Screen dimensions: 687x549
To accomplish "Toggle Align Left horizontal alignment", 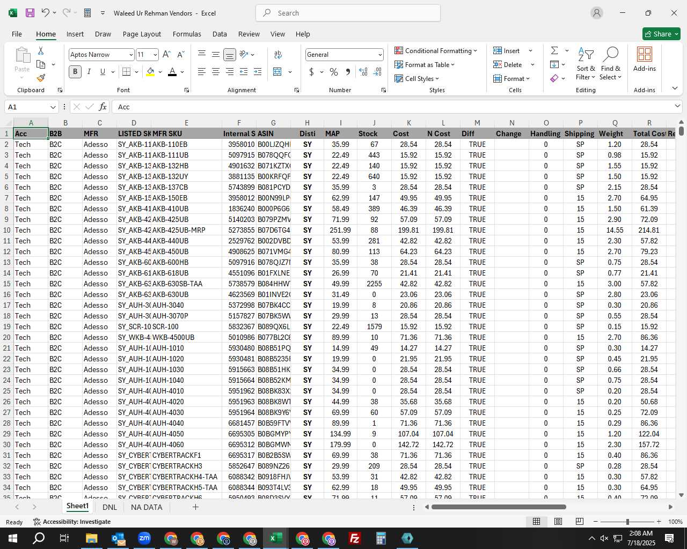I will [x=202, y=71].
